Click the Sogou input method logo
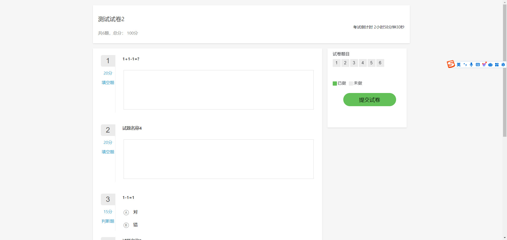 (451, 64)
